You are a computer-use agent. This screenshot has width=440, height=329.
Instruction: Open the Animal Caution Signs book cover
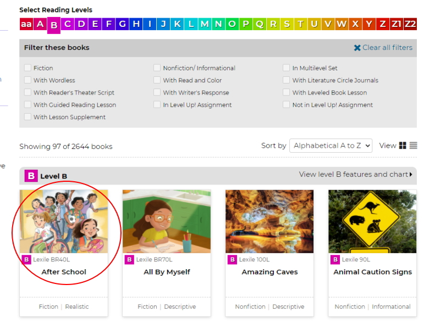[373, 221]
